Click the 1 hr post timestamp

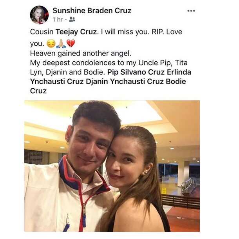[58, 20]
